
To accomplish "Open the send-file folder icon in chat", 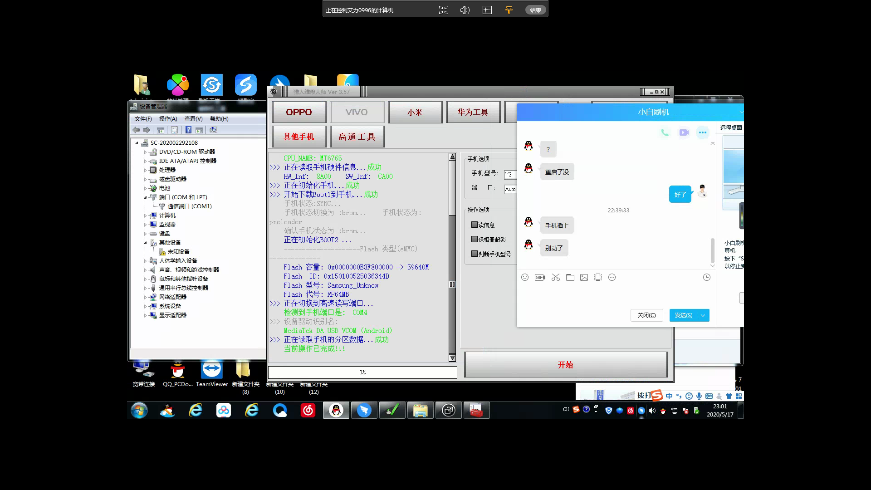I will 570,277.
